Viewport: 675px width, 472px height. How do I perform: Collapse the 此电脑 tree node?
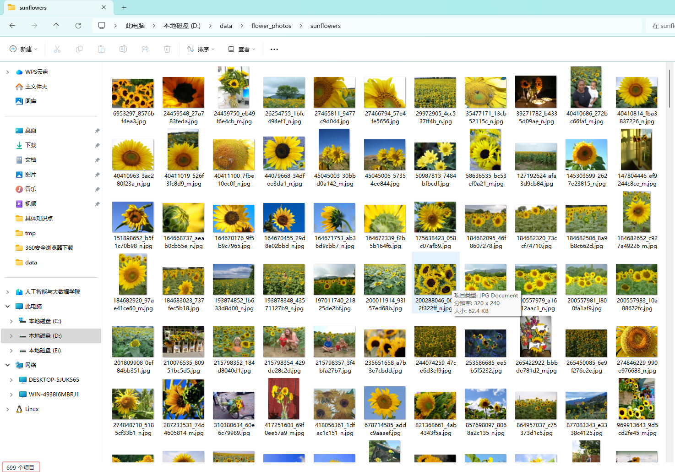click(7, 307)
